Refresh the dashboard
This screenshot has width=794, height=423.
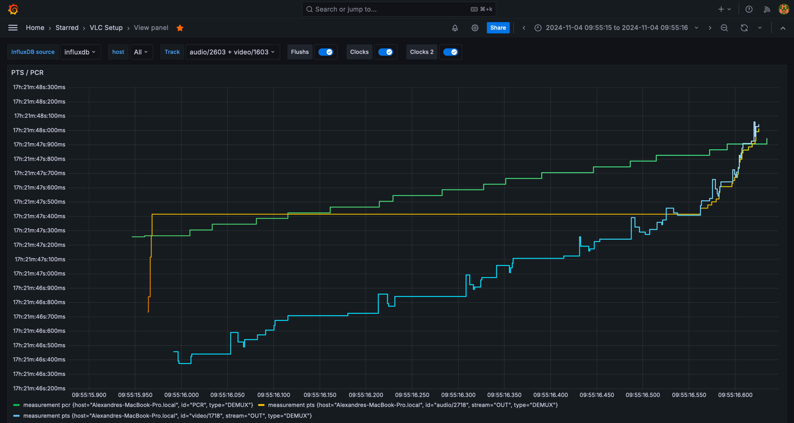(x=744, y=28)
